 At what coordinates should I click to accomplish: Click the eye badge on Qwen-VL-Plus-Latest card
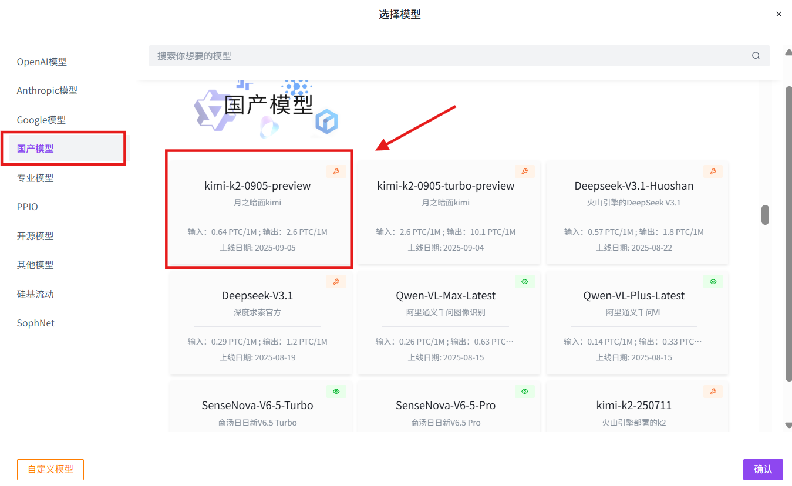[x=713, y=281]
